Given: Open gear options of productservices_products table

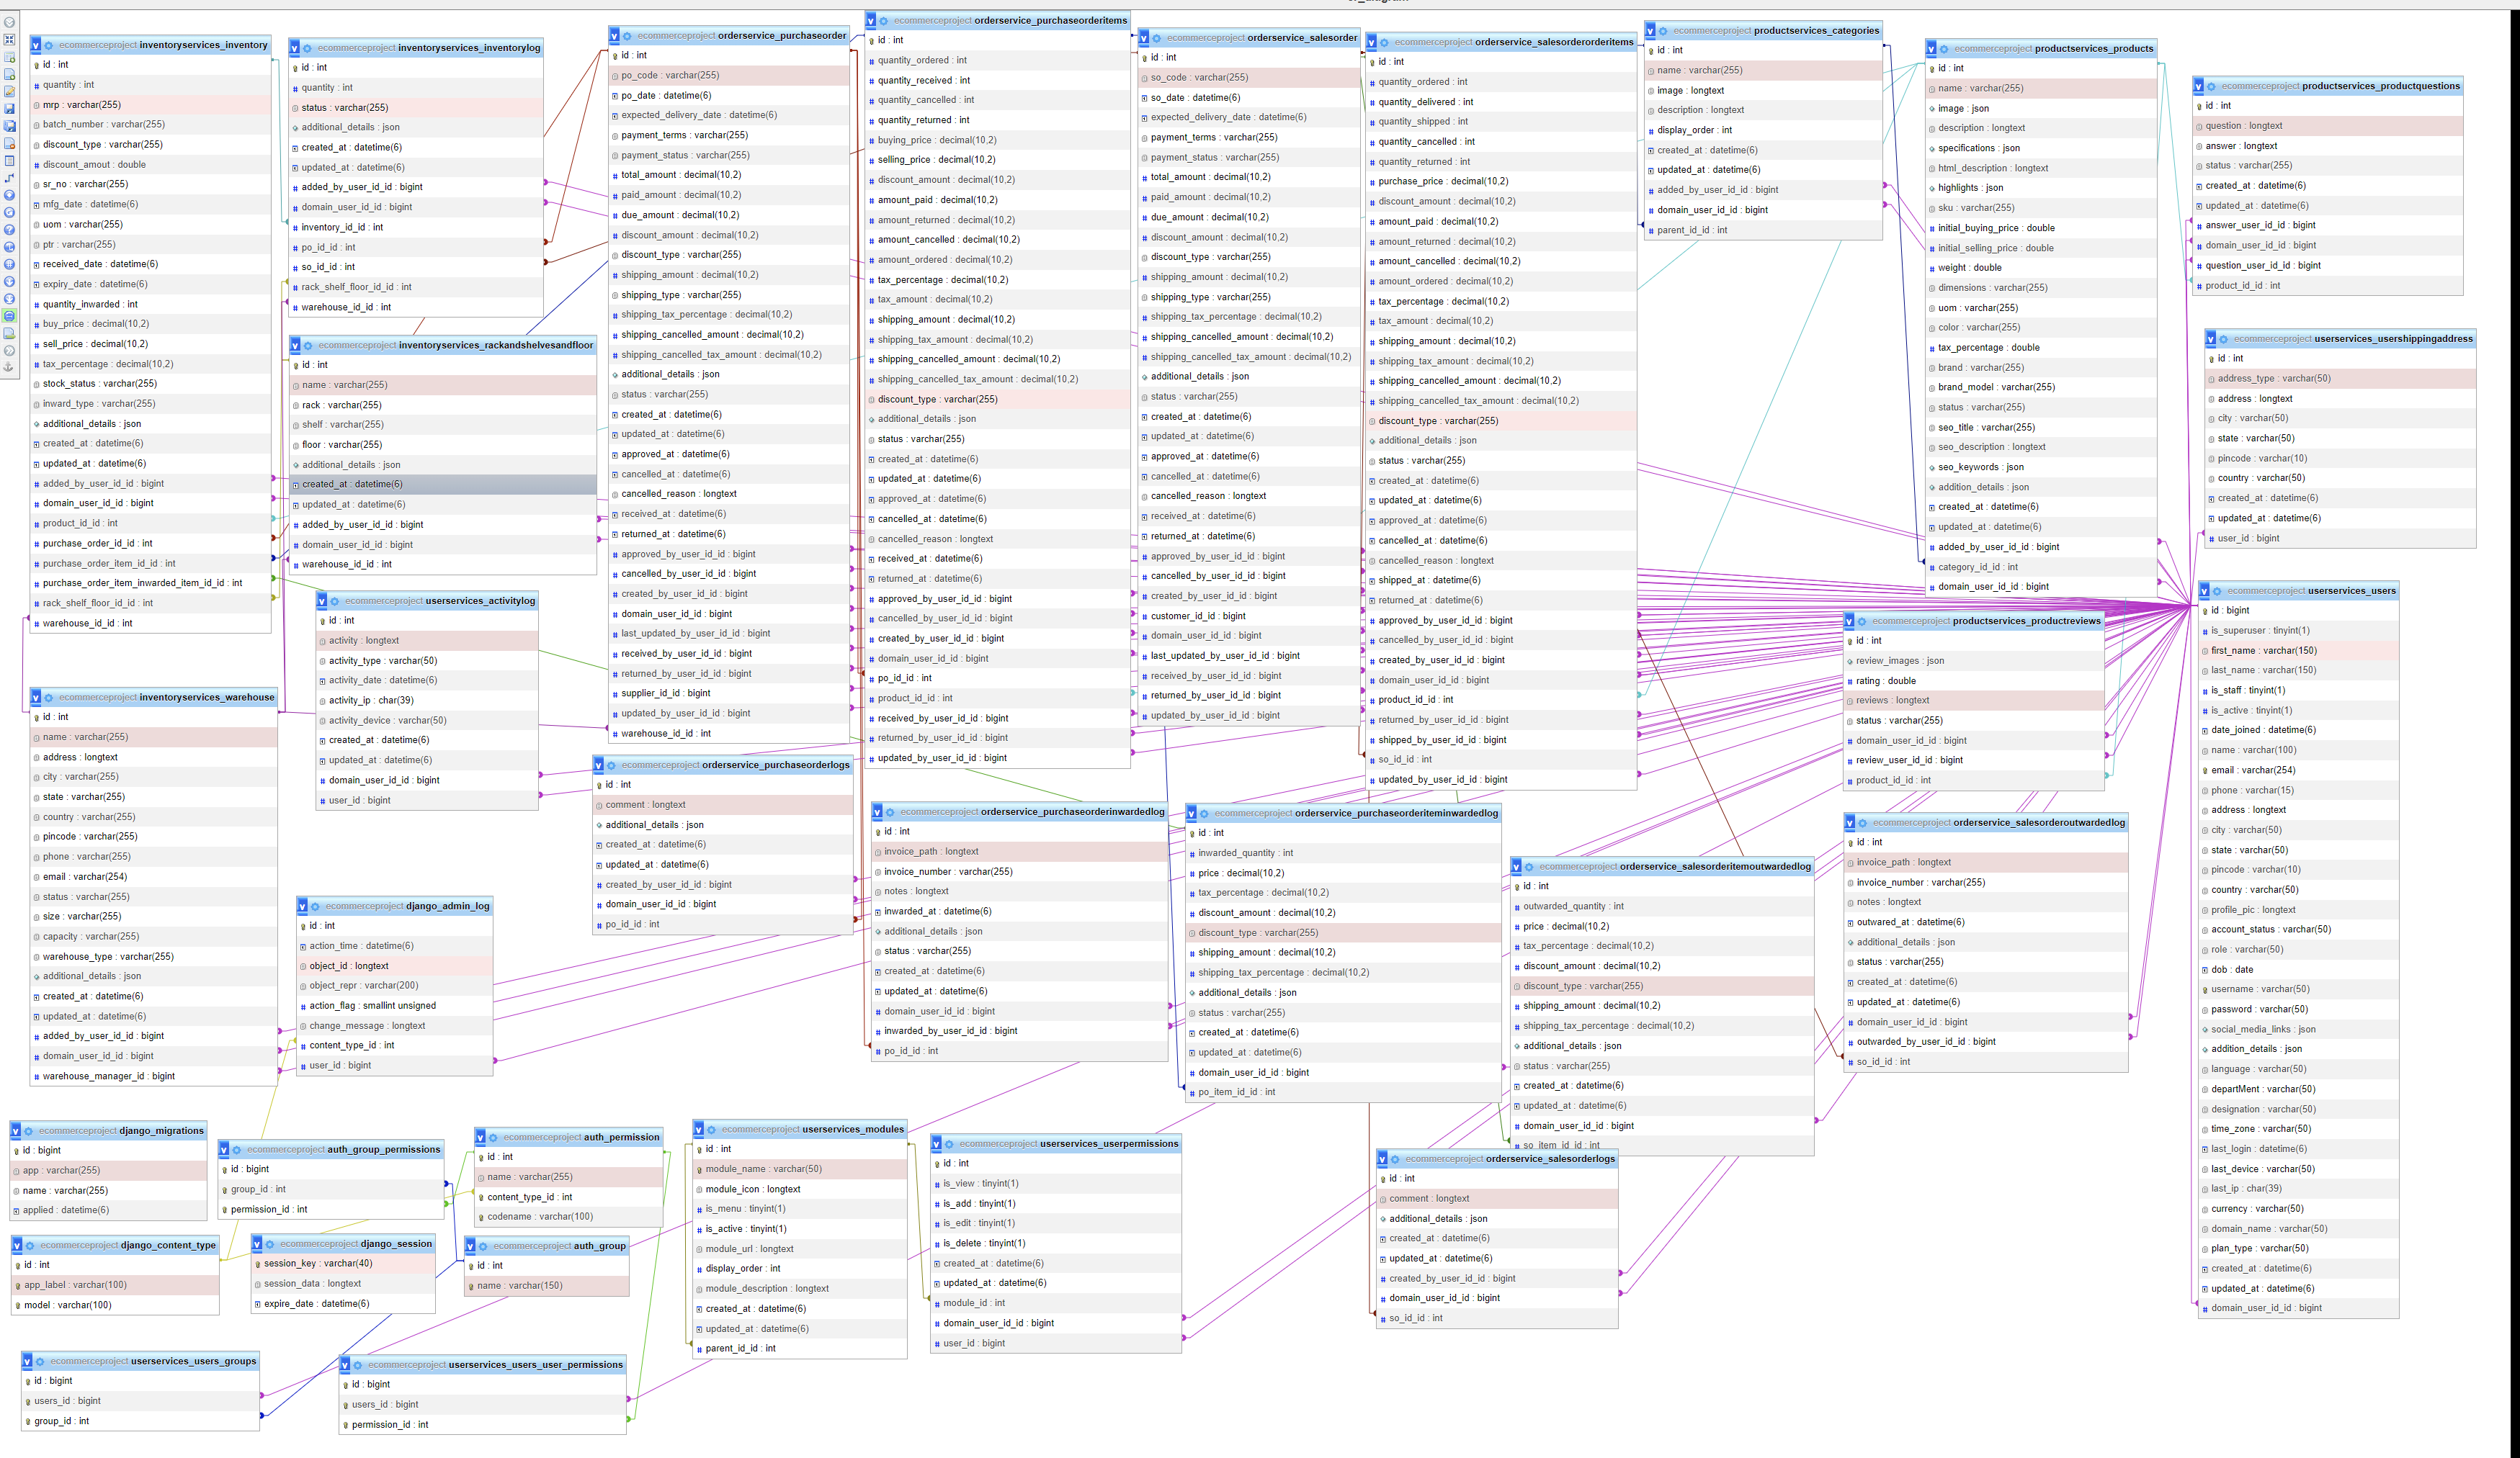Looking at the screenshot, I should pos(1944,49).
